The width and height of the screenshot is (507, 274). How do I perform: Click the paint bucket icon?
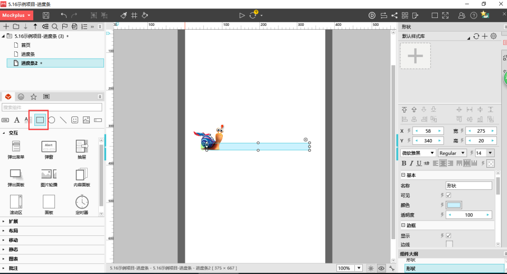145,15
